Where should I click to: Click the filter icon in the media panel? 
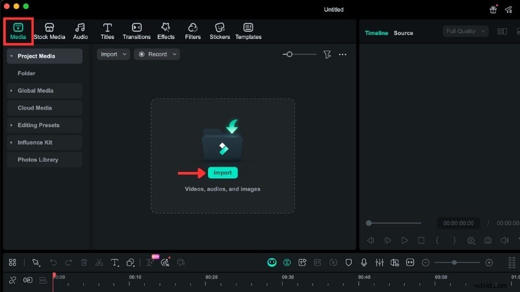[328, 55]
